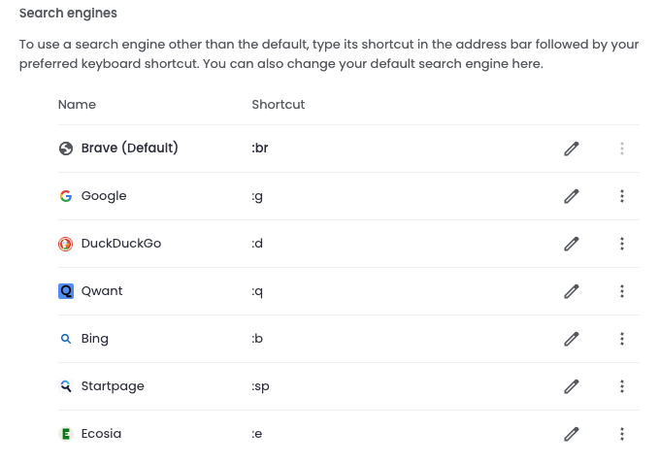
Task: Click the Google logo icon
Action: pos(66,196)
